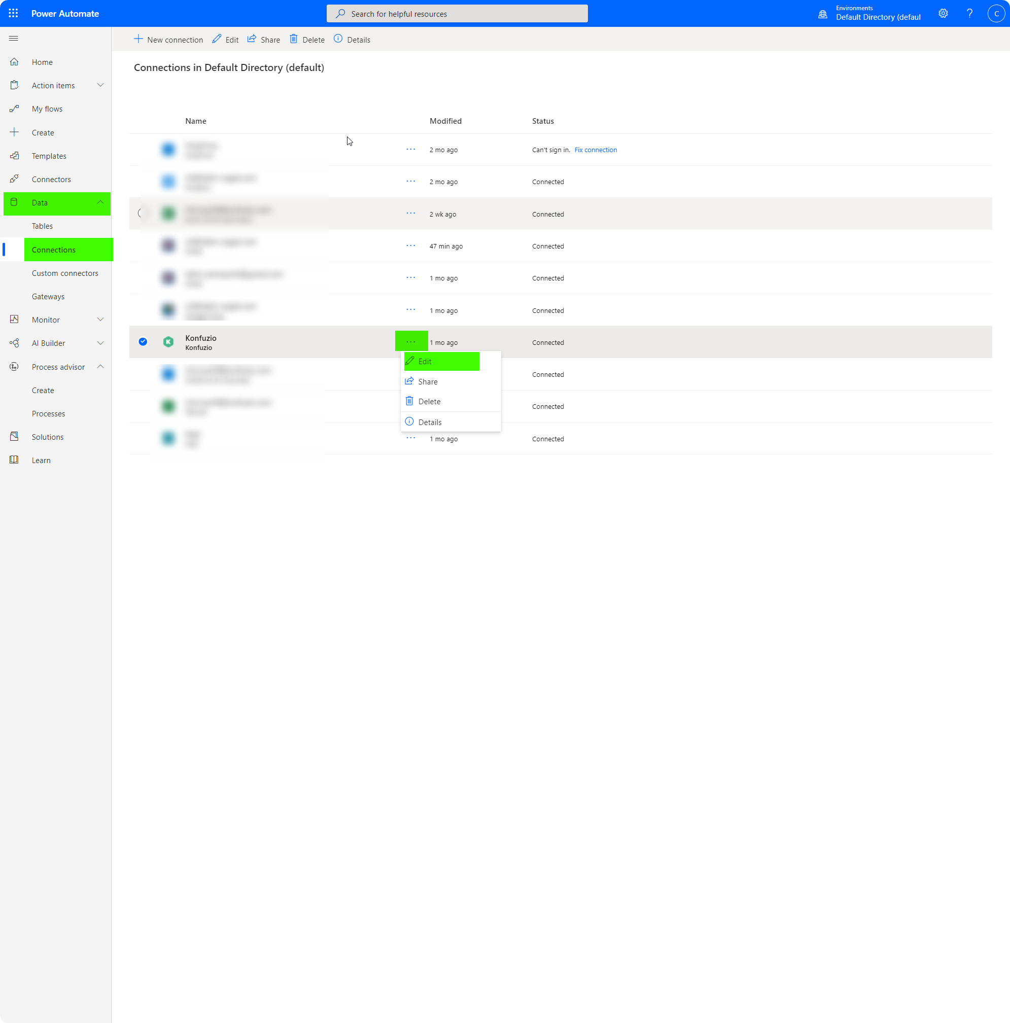Open Tables under Data
1010x1023 pixels.
click(x=43, y=226)
